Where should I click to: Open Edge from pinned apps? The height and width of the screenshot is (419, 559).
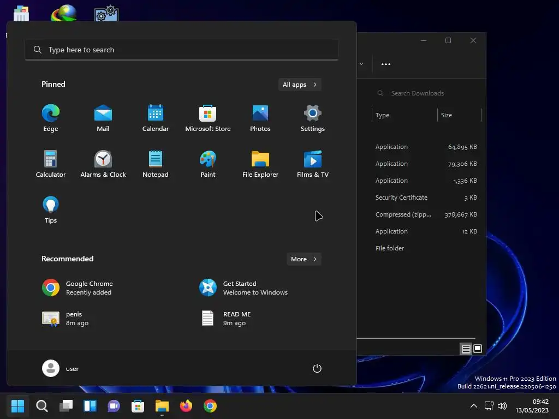pyautogui.click(x=51, y=118)
